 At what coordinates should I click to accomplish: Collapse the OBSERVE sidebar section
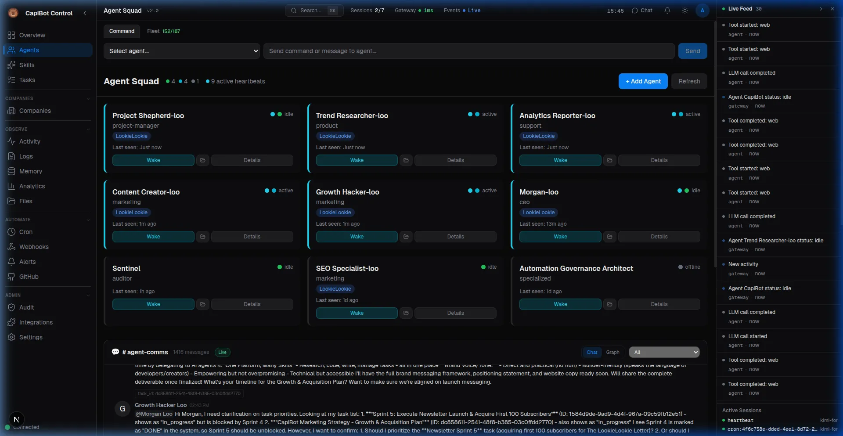(88, 129)
